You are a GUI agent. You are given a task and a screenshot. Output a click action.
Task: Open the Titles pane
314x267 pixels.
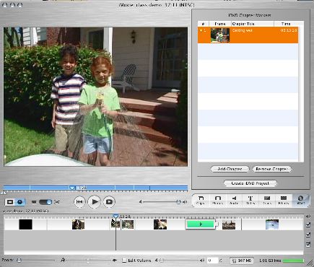pyautogui.click(x=250, y=200)
